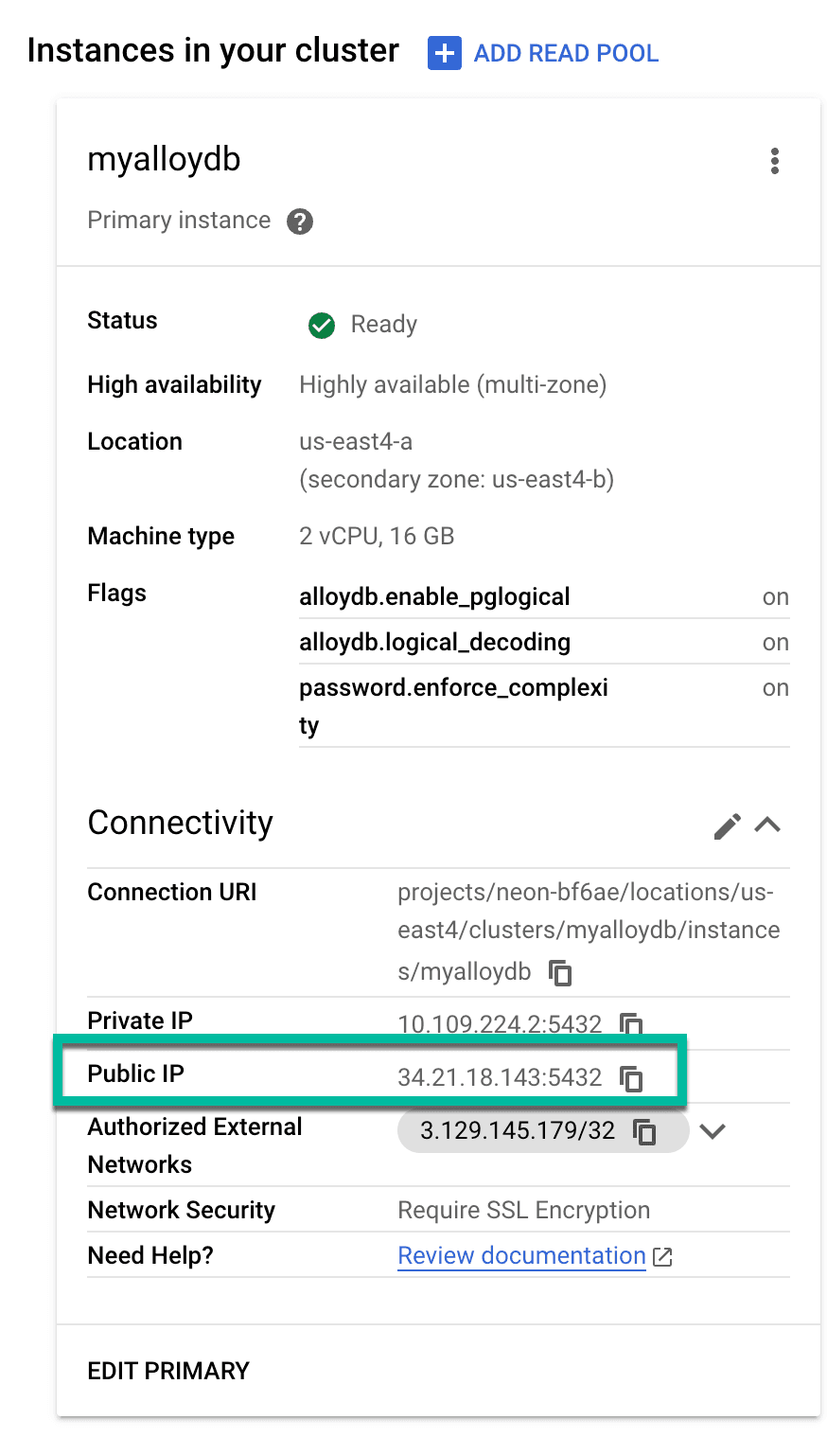This screenshot has height=1437, width=827.
Task: Open Connectivity editing with the pencil icon
Action: (x=728, y=825)
